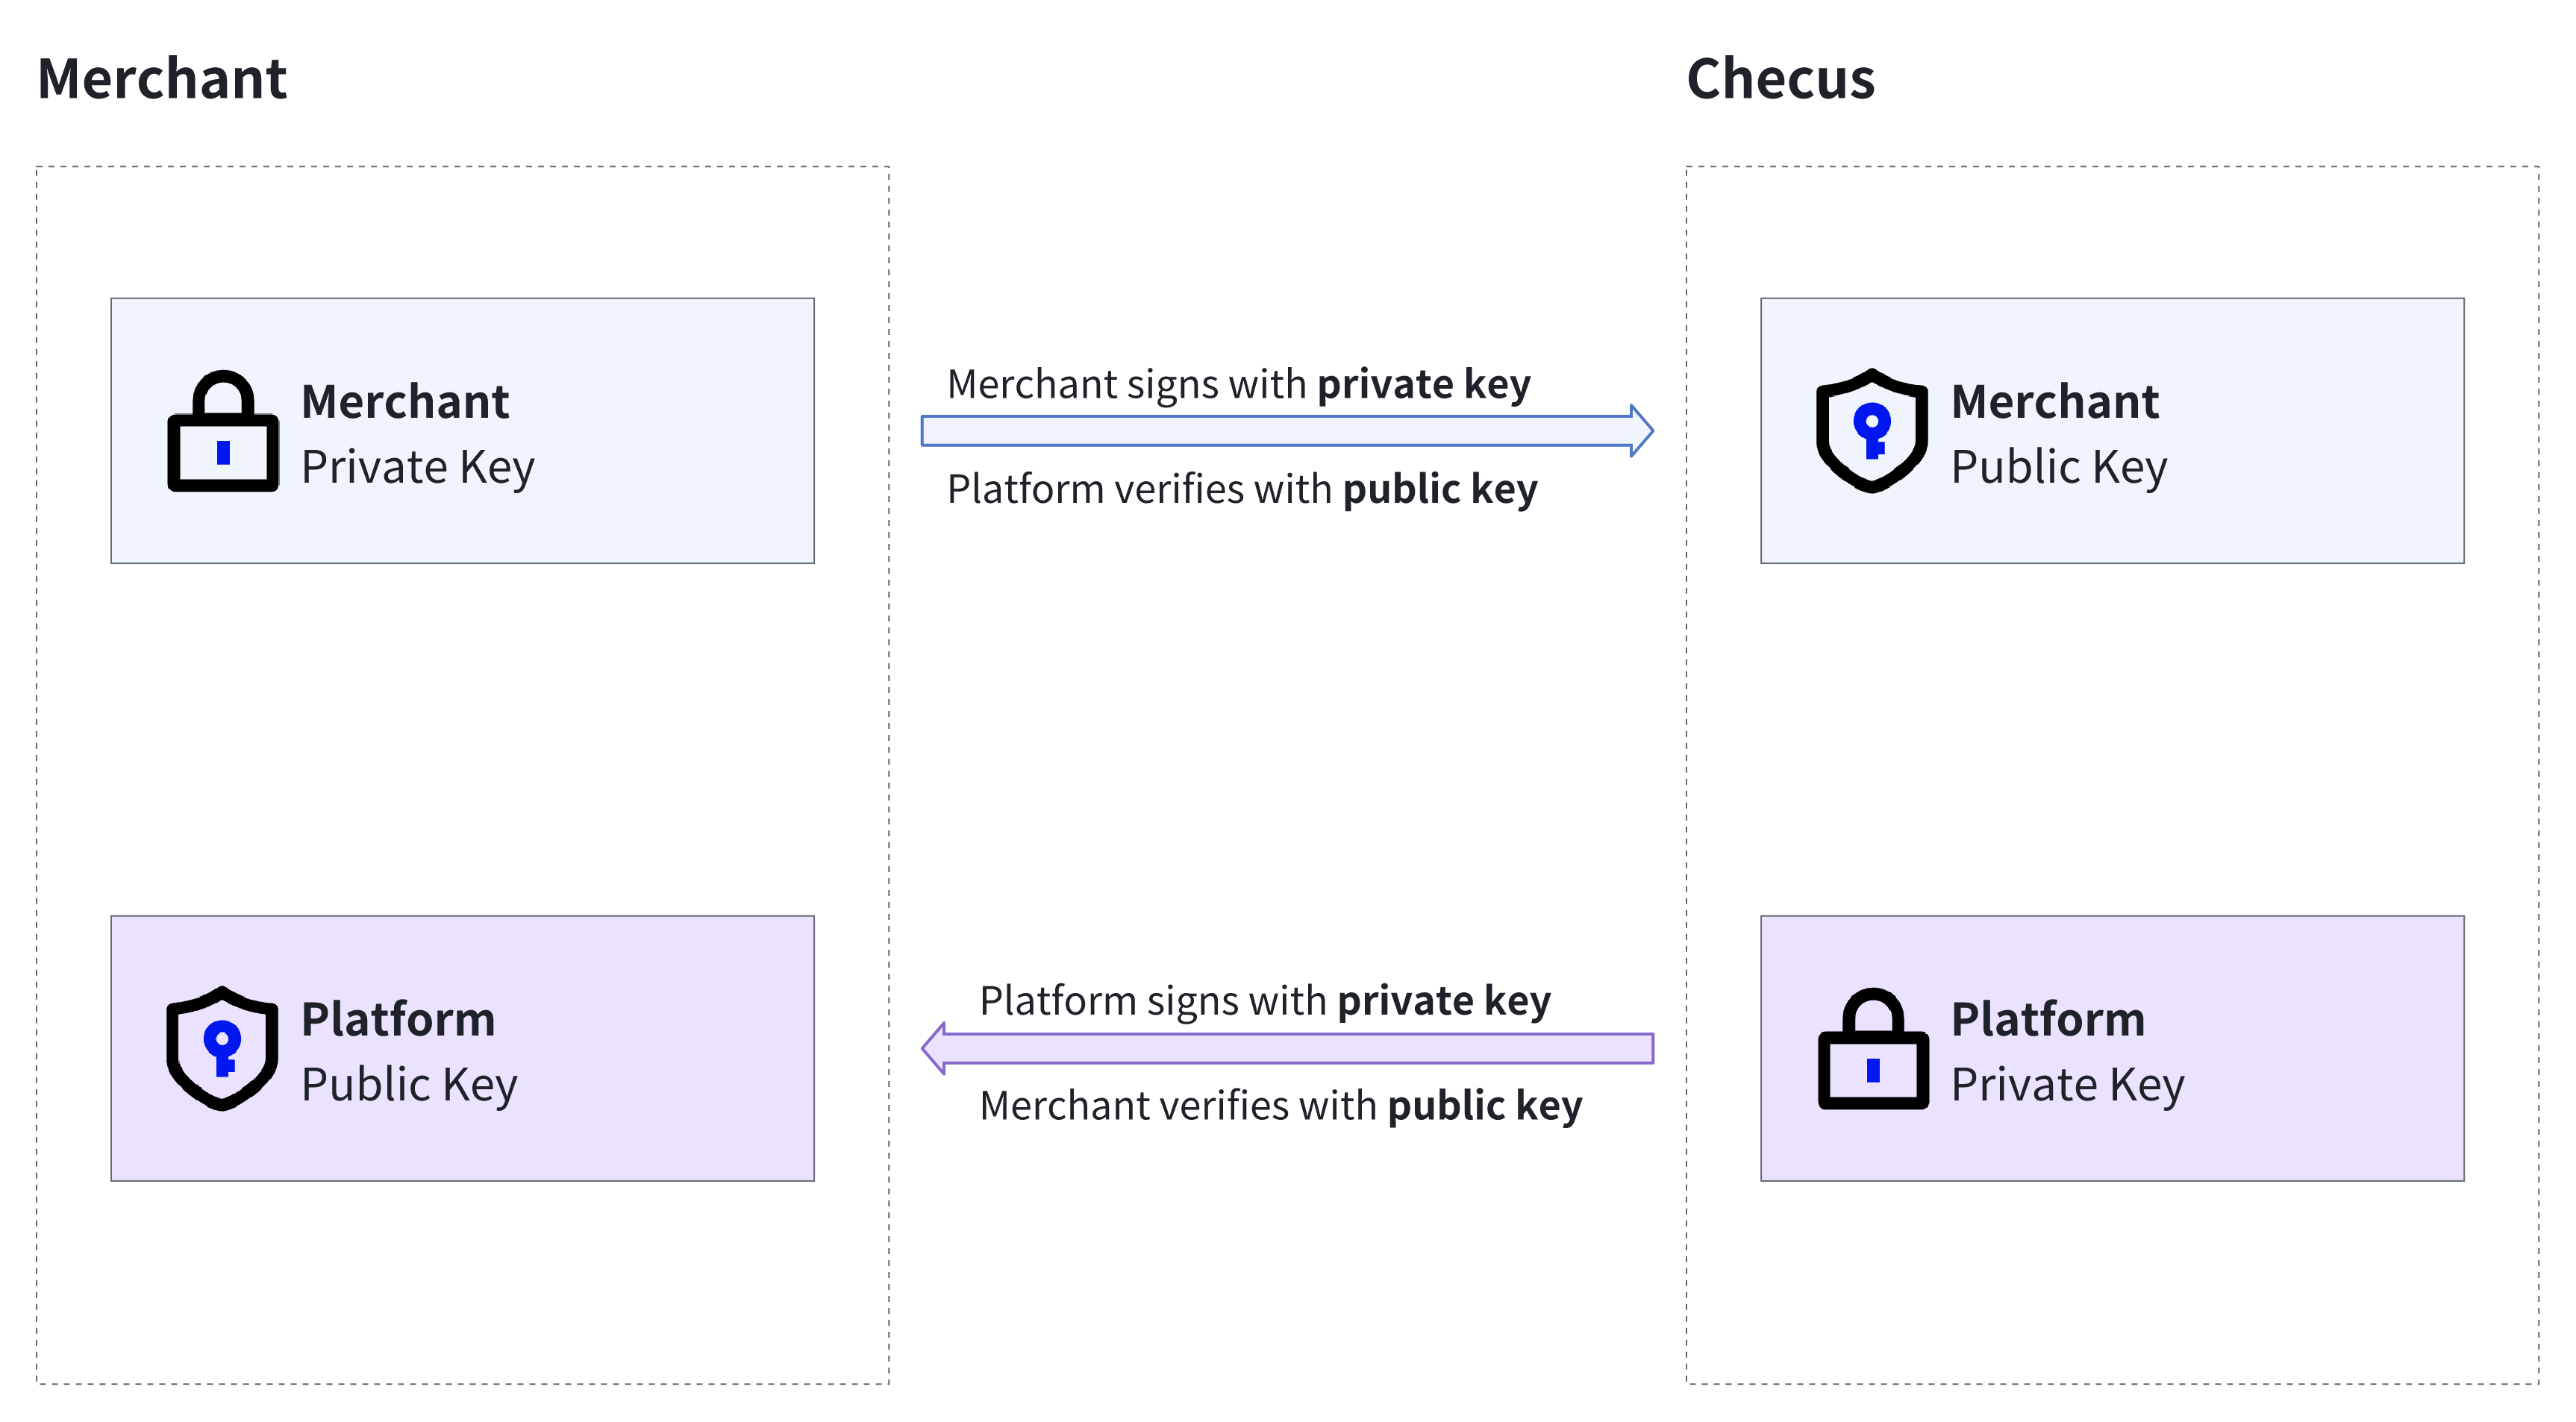Click bold "Merchant" title in Private Key box
The height and width of the screenshot is (1422, 2576).
click(405, 402)
